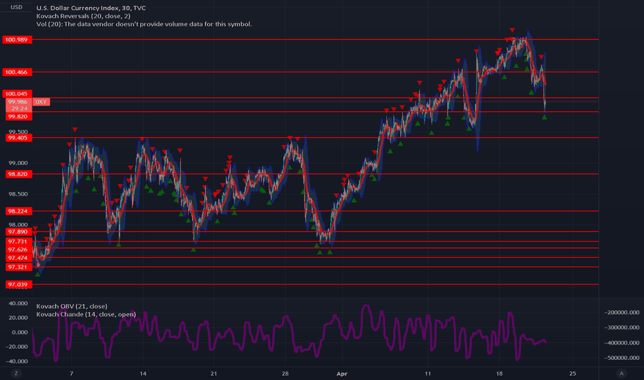Viewport: 644px width, 380px height.
Task: Click the 25 date label on time axis
Action: coord(573,373)
